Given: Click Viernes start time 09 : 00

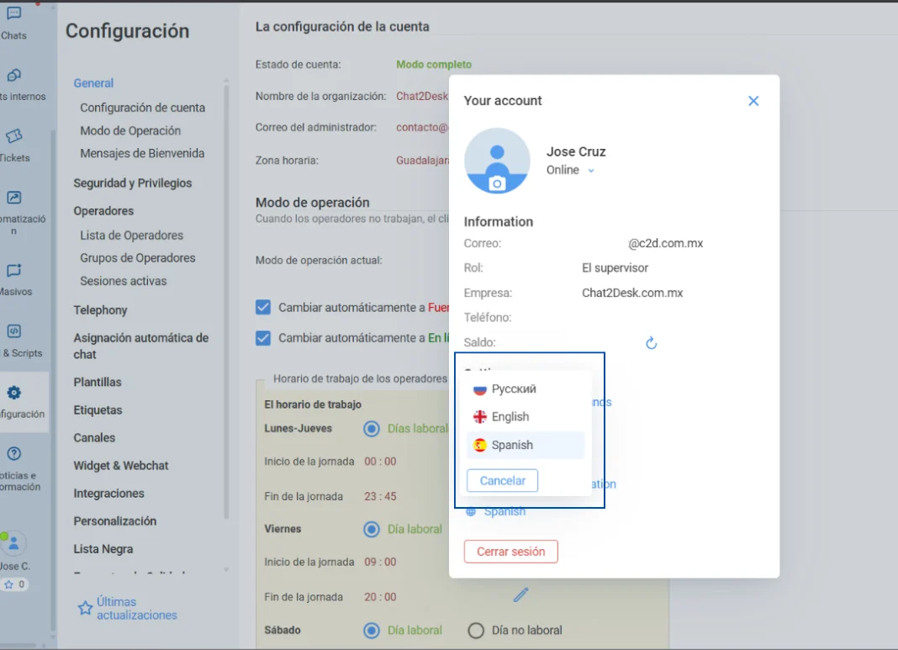Looking at the screenshot, I should pos(380,563).
